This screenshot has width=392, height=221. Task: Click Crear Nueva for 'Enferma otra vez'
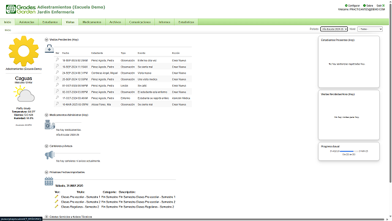179,61
